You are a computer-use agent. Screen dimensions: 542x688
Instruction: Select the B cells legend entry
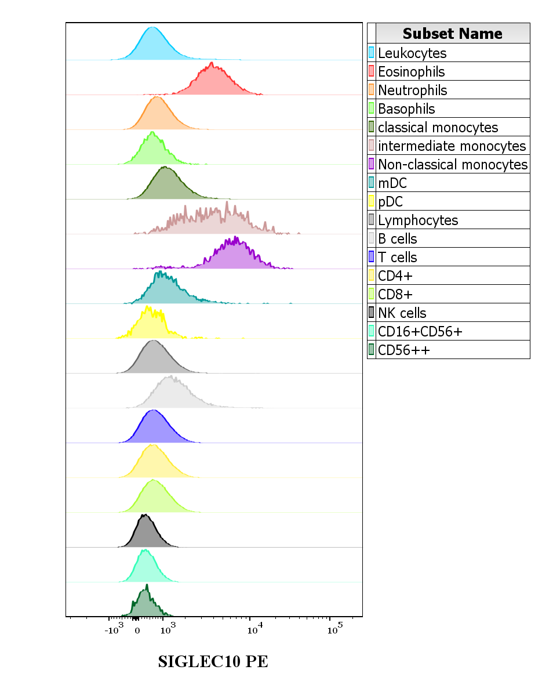pos(398,238)
